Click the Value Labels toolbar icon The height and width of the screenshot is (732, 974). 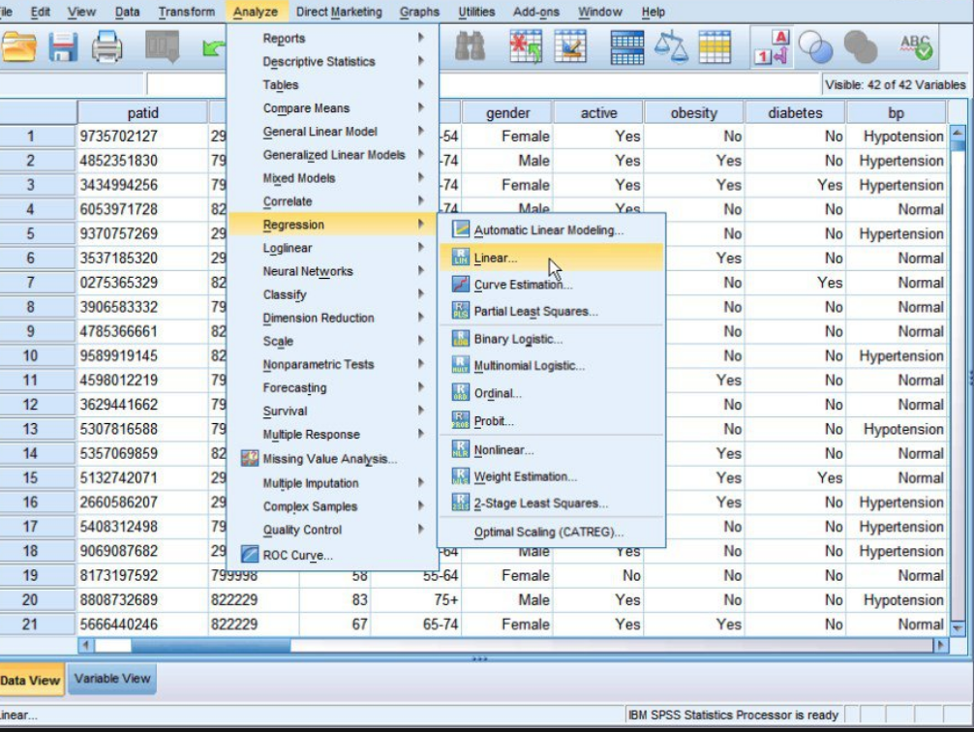pos(771,47)
